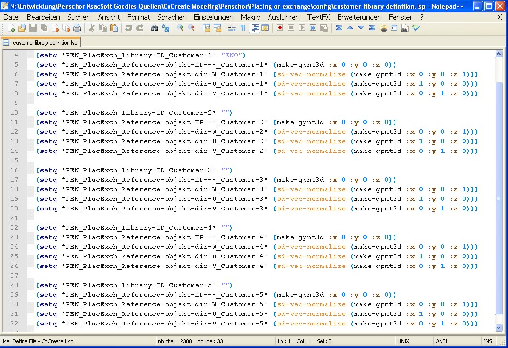The image size is (508, 348).
Task: Click the INS insert mode indicator
Action: (x=487, y=341)
